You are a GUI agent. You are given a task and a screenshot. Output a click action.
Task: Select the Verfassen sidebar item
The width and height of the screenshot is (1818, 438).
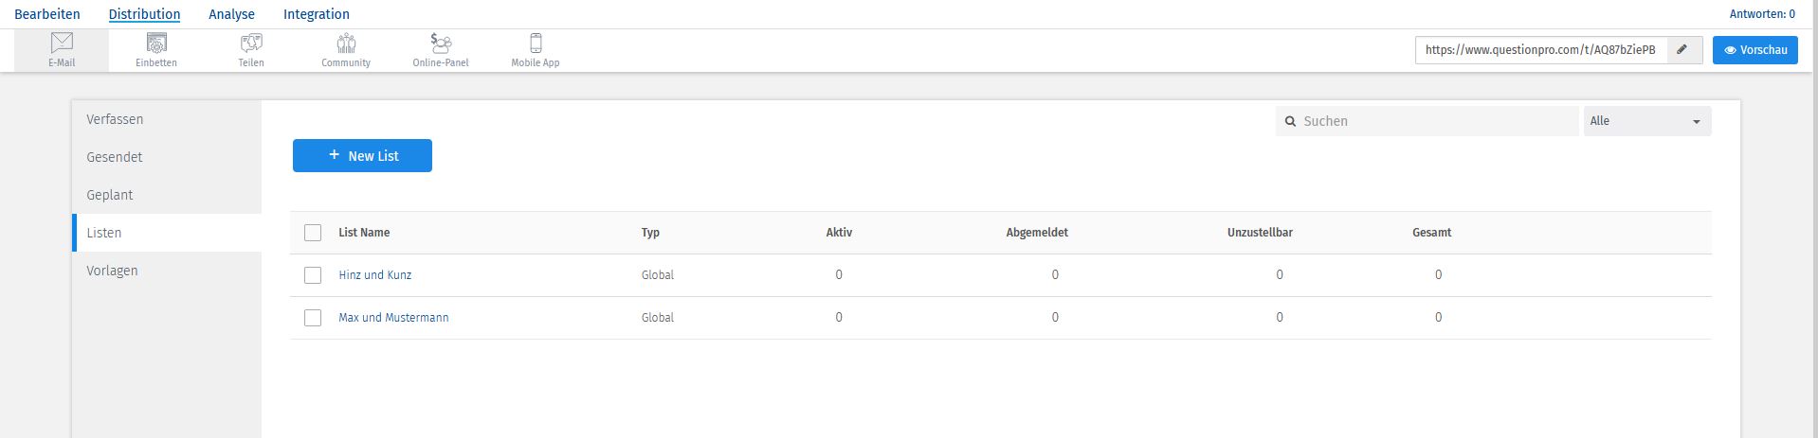115,119
